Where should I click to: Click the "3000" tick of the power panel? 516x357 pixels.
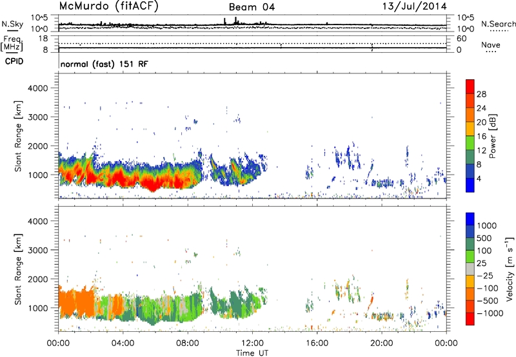[38, 117]
